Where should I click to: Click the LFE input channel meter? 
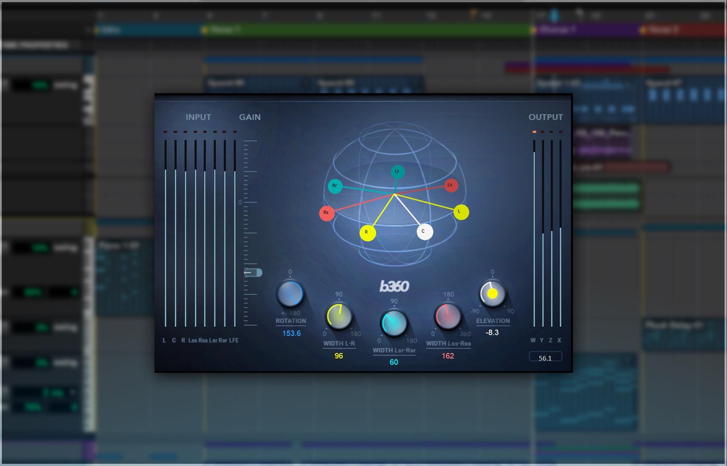pyautogui.click(x=235, y=233)
